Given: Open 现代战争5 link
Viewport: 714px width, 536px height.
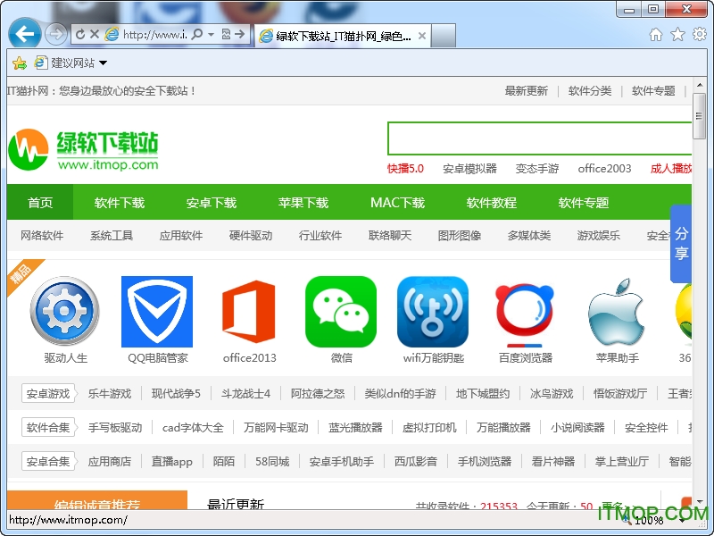Looking at the screenshot, I should (176, 393).
